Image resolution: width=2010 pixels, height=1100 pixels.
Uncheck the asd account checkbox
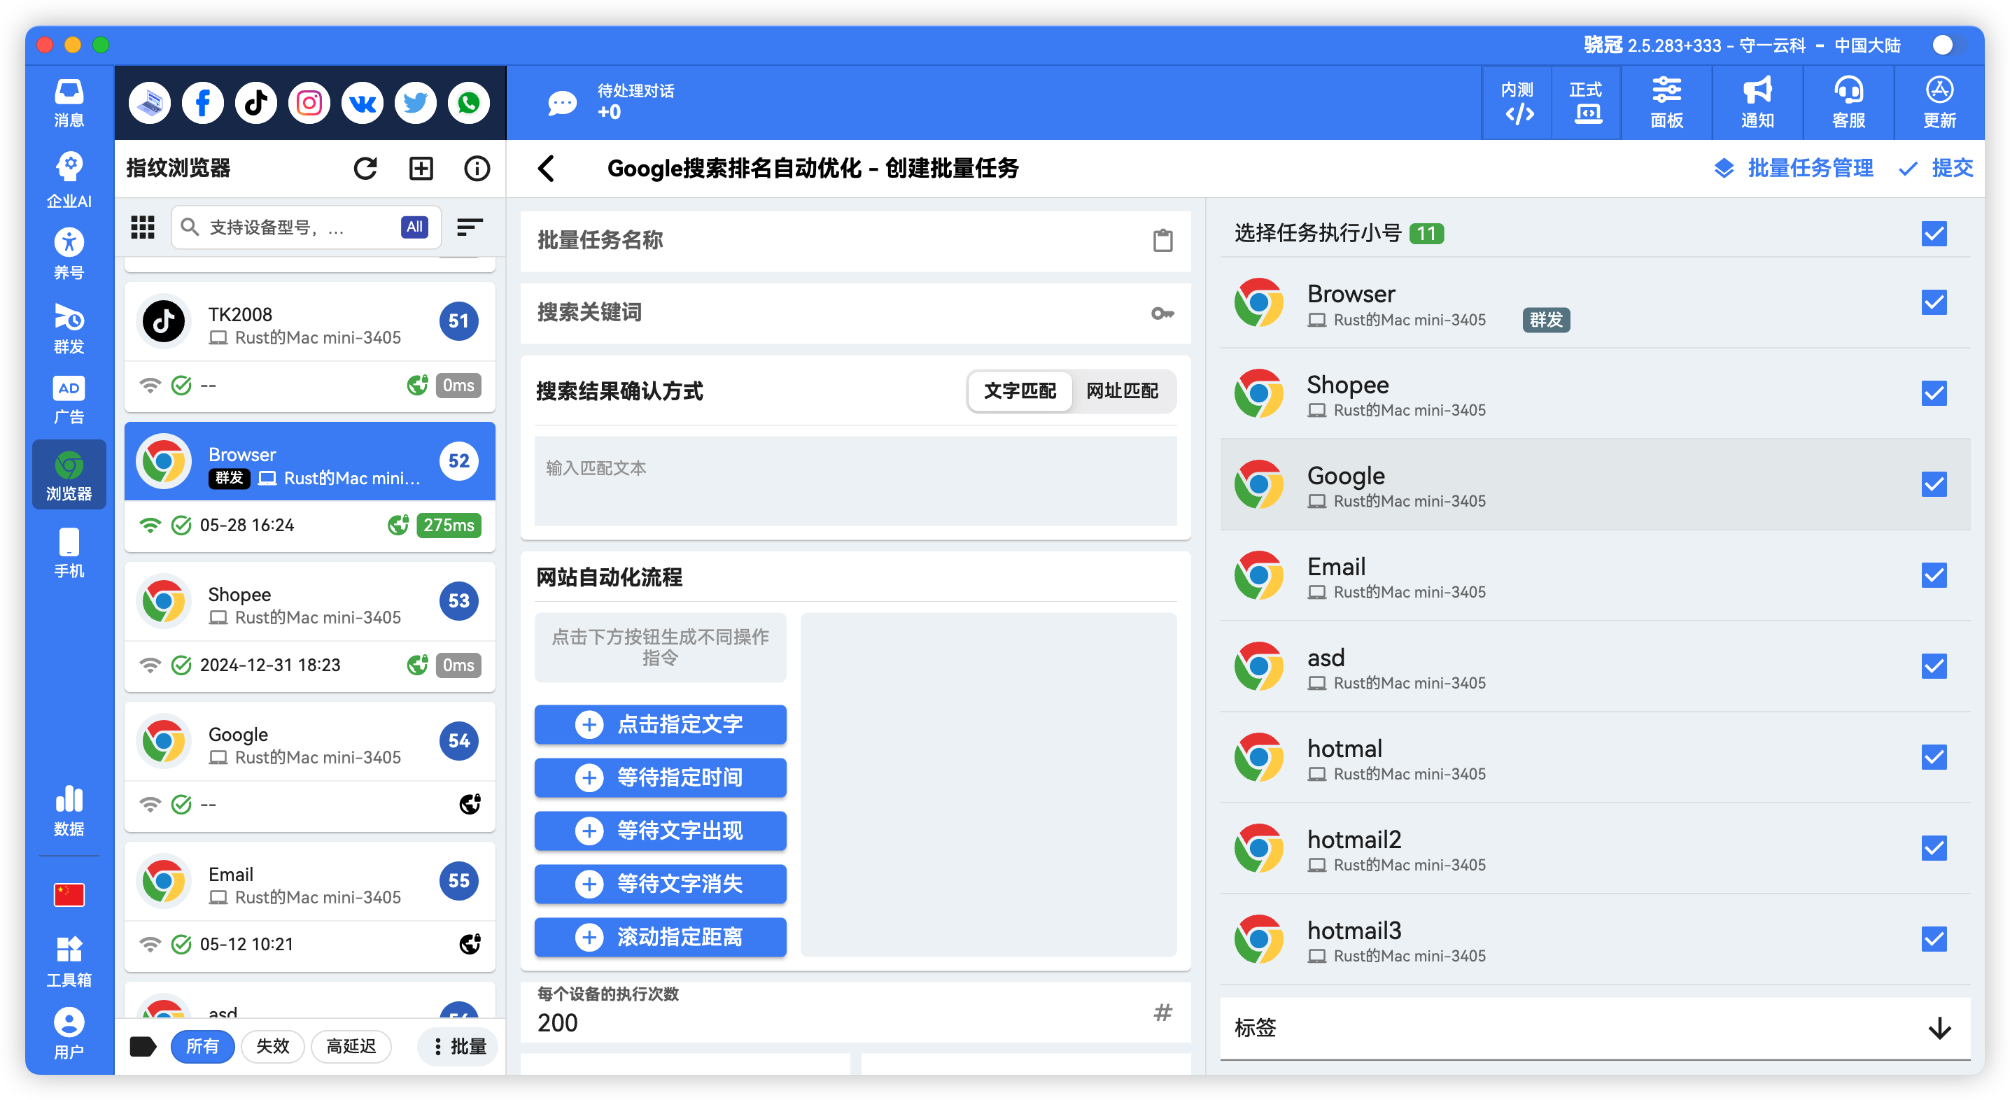click(x=1934, y=666)
